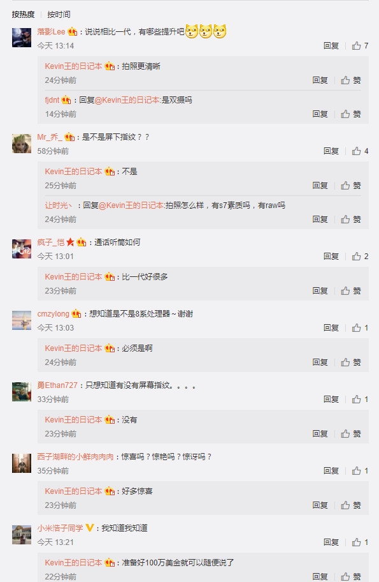Click the verified V badge beside 小米浩子同学
This screenshot has height=582, width=379.
(89, 528)
